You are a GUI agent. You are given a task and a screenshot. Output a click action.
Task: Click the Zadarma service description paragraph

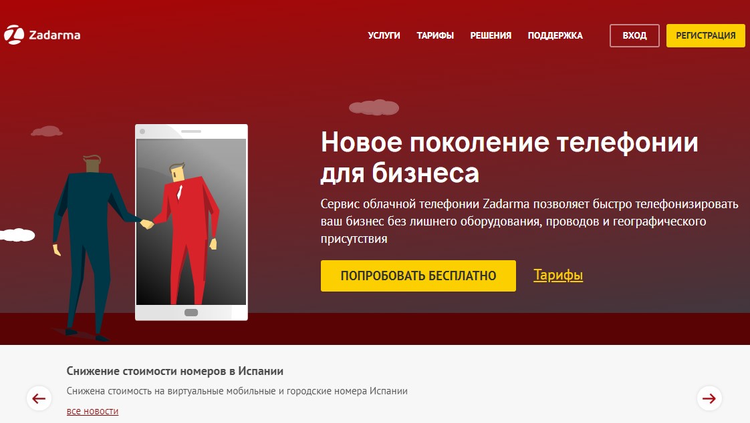[529, 221]
